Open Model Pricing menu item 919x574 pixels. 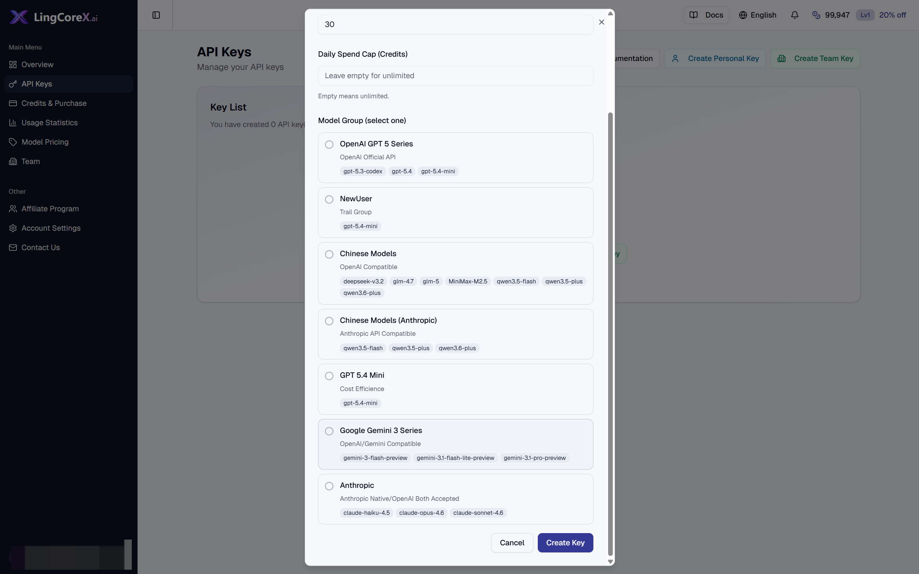(x=69, y=142)
